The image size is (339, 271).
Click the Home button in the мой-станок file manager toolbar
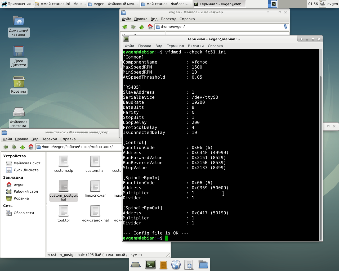[x=31, y=147]
